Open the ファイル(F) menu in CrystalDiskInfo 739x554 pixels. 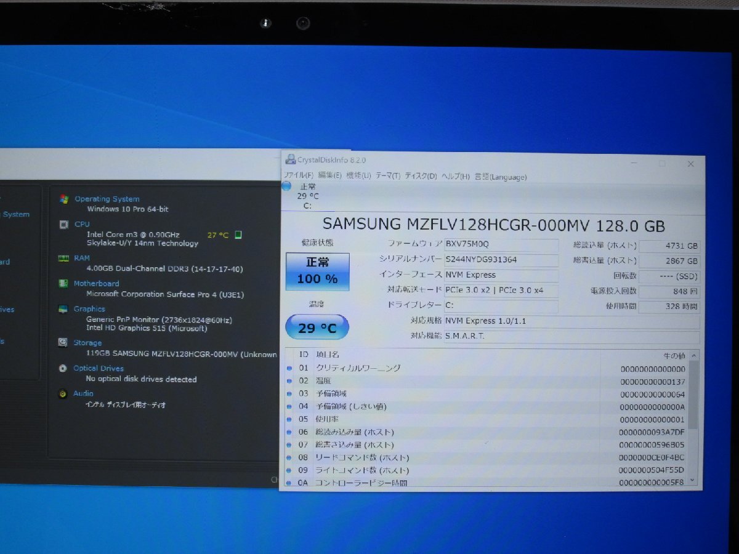(299, 176)
